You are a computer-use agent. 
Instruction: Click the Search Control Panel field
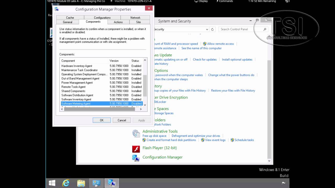(241, 29)
